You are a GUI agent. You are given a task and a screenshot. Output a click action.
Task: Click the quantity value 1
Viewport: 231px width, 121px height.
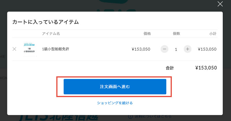[176, 49]
